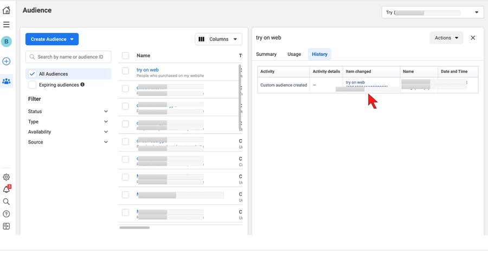Viewport: 488px width, 274px height.
Task: Check the box beside try on web
Action: pos(125,71)
